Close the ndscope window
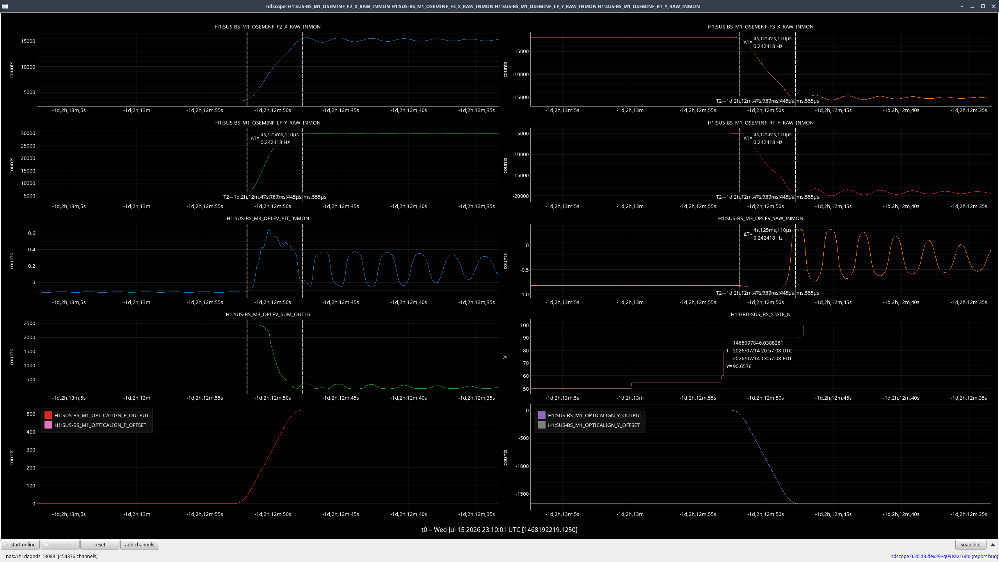Viewport: 999px width, 562px height. coord(994,6)
